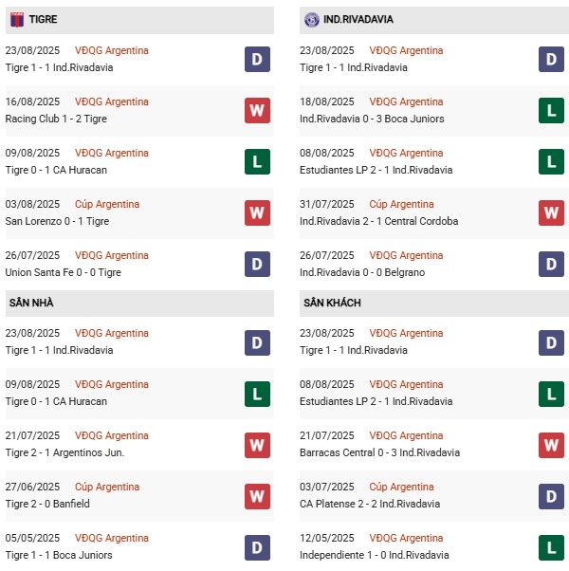Click the W badge for Tigre 2 - 0 Banfield

coord(257,496)
